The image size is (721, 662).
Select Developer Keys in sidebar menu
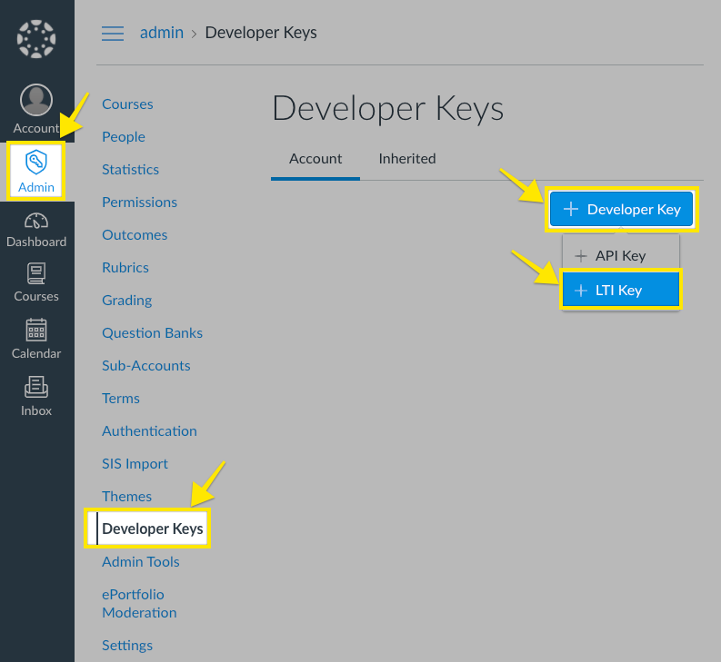[x=152, y=529]
